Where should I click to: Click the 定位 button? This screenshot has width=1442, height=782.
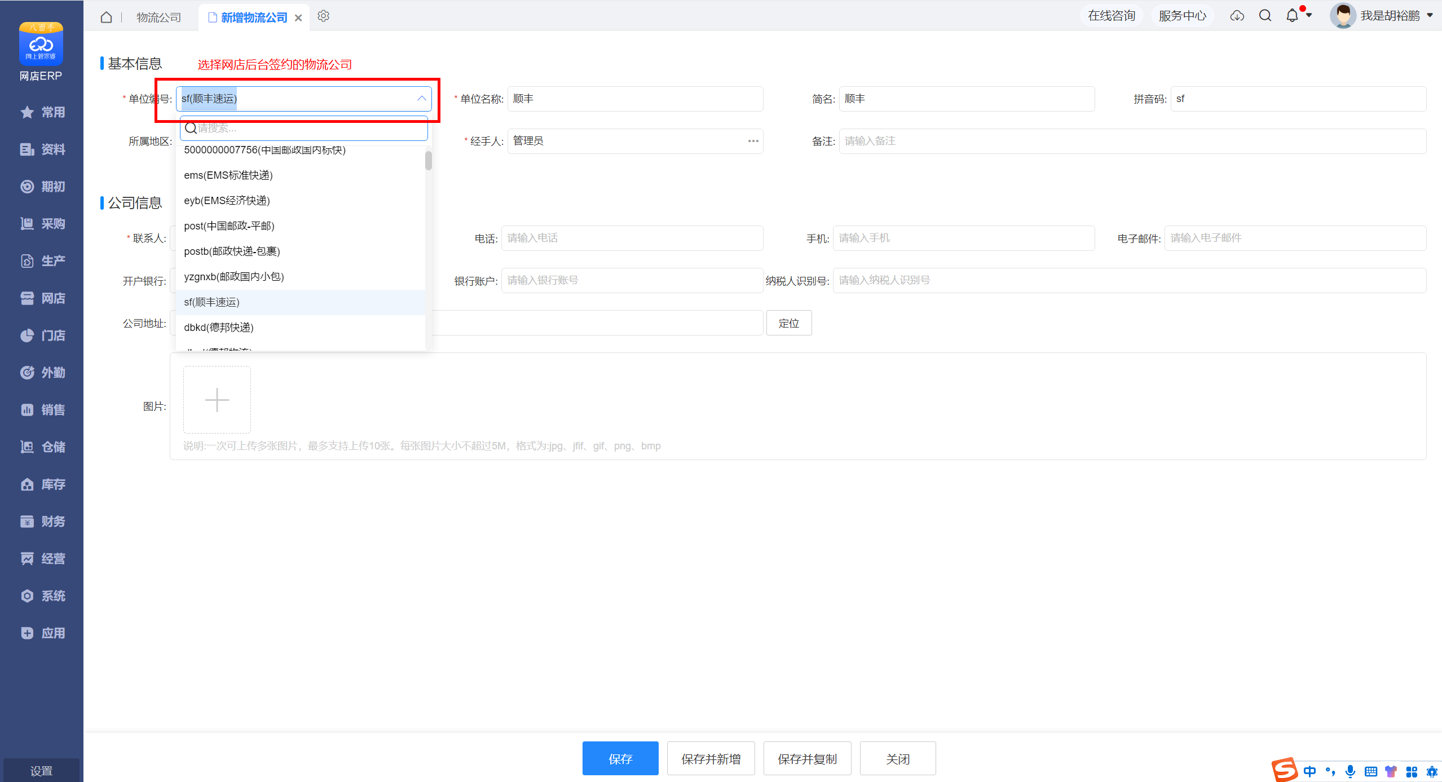pos(789,323)
